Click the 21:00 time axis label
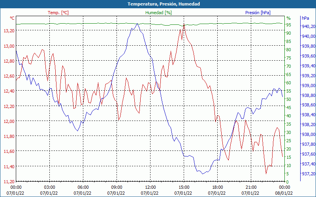316x197 pixels. click(251, 188)
